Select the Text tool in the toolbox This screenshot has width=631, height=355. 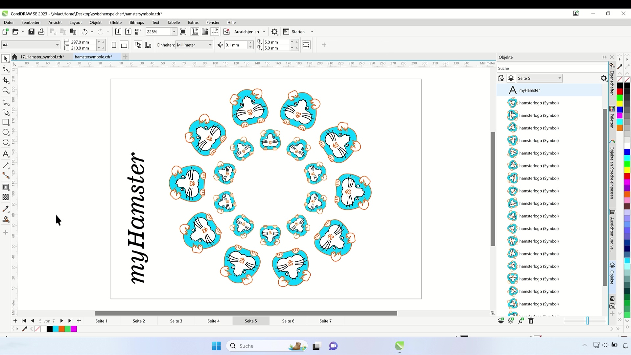pyautogui.click(x=6, y=154)
